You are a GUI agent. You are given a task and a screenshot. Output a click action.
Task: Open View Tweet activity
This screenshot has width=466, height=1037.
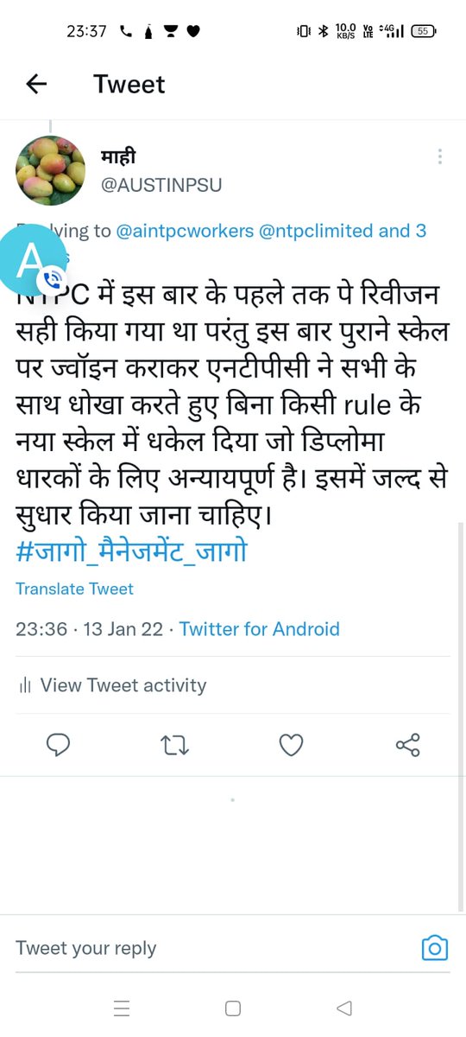(x=123, y=685)
